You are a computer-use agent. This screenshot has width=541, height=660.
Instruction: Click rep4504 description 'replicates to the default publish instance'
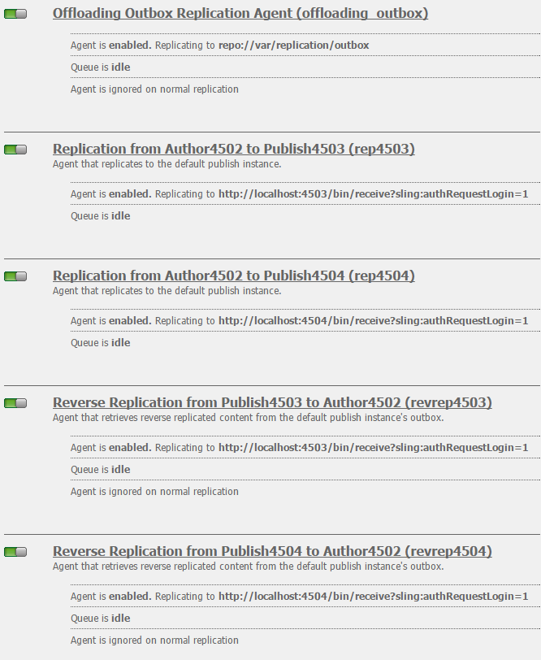tap(167, 290)
